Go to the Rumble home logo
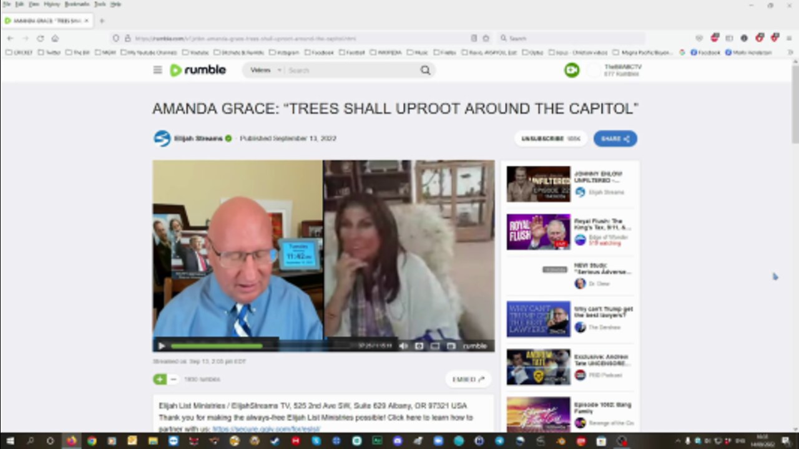The image size is (799, 449). click(x=198, y=70)
